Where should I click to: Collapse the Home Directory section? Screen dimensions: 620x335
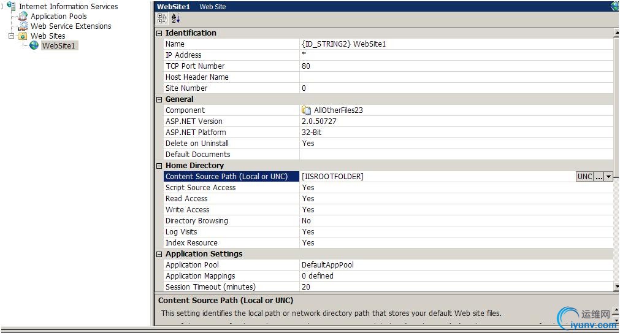point(159,166)
